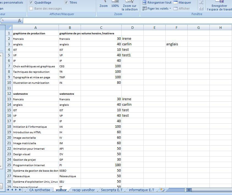Click the horizontal scrollbar at bottom
The width and height of the screenshot is (232, 195).
click(209, 190)
